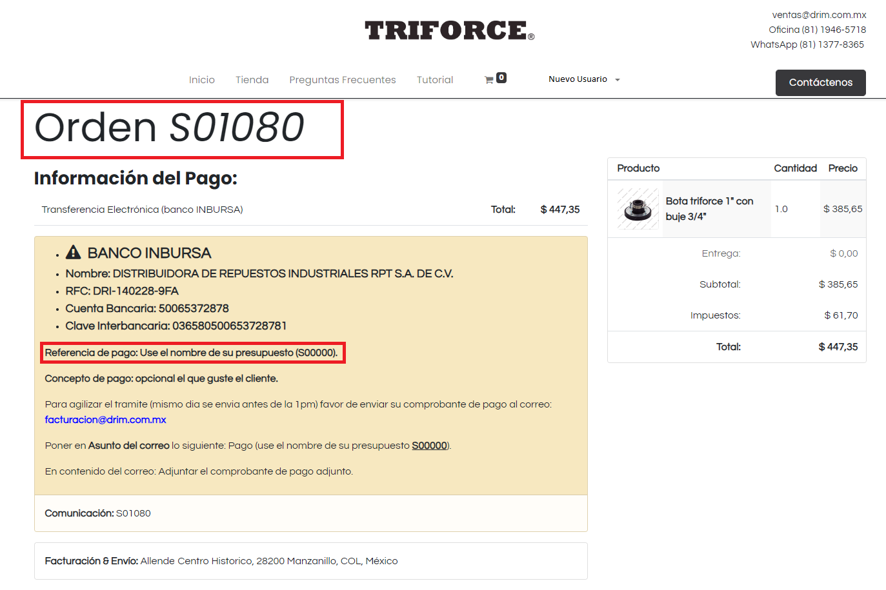886x590 pixels.
Task: Click Transferencia Electrónica (banco INBURSA) text
Action: 142,210
